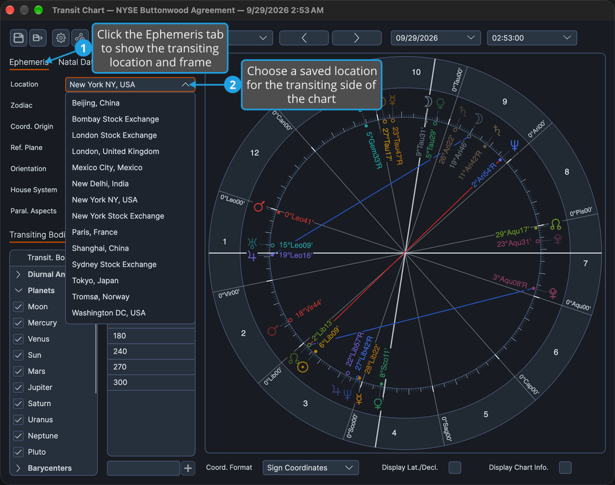Screen dimensions: 615x485
Task: Click the Sun glyph near 0°Lib00'
Action: tap(303, 367)
